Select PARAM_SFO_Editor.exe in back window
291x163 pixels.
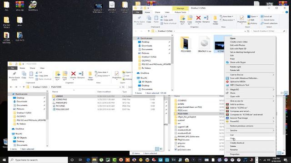[188, 137]
